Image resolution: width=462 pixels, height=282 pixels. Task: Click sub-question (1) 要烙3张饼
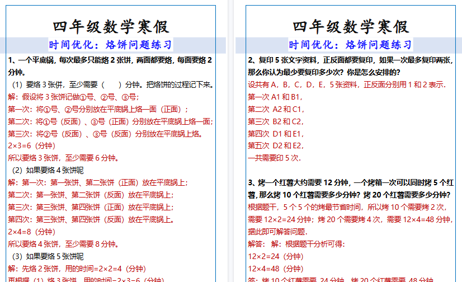pyautogui.click(x=112, y=85)
